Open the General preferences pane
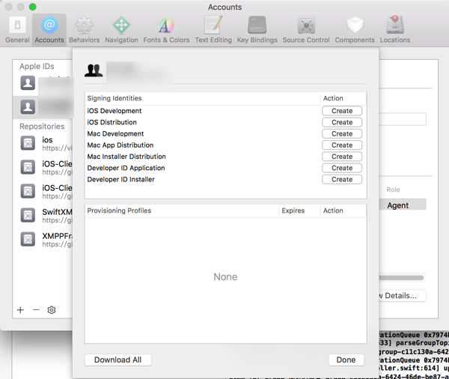Image resolution: width=449 pixels, height=379 pixels. tap(17, 30)
